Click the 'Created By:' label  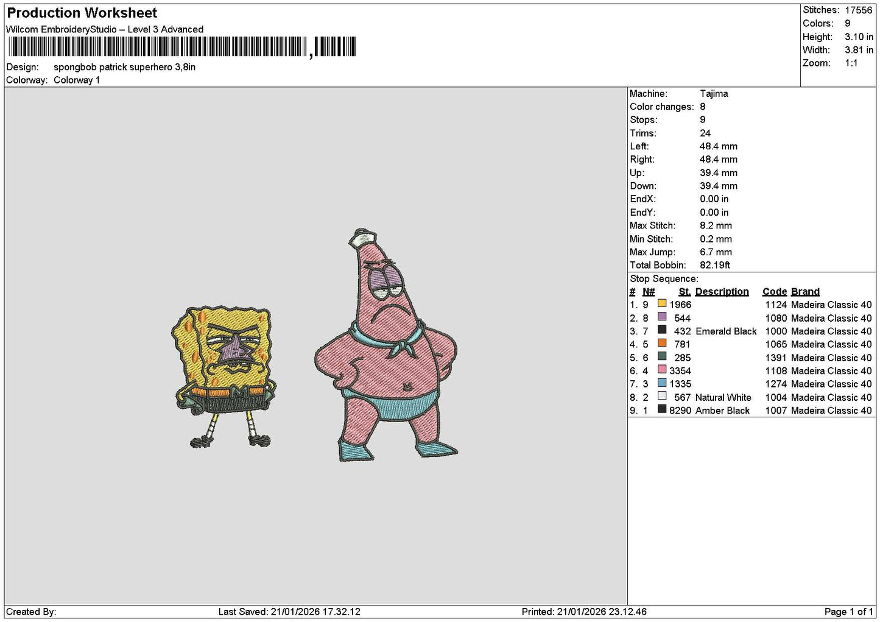(x=31, y=612)
